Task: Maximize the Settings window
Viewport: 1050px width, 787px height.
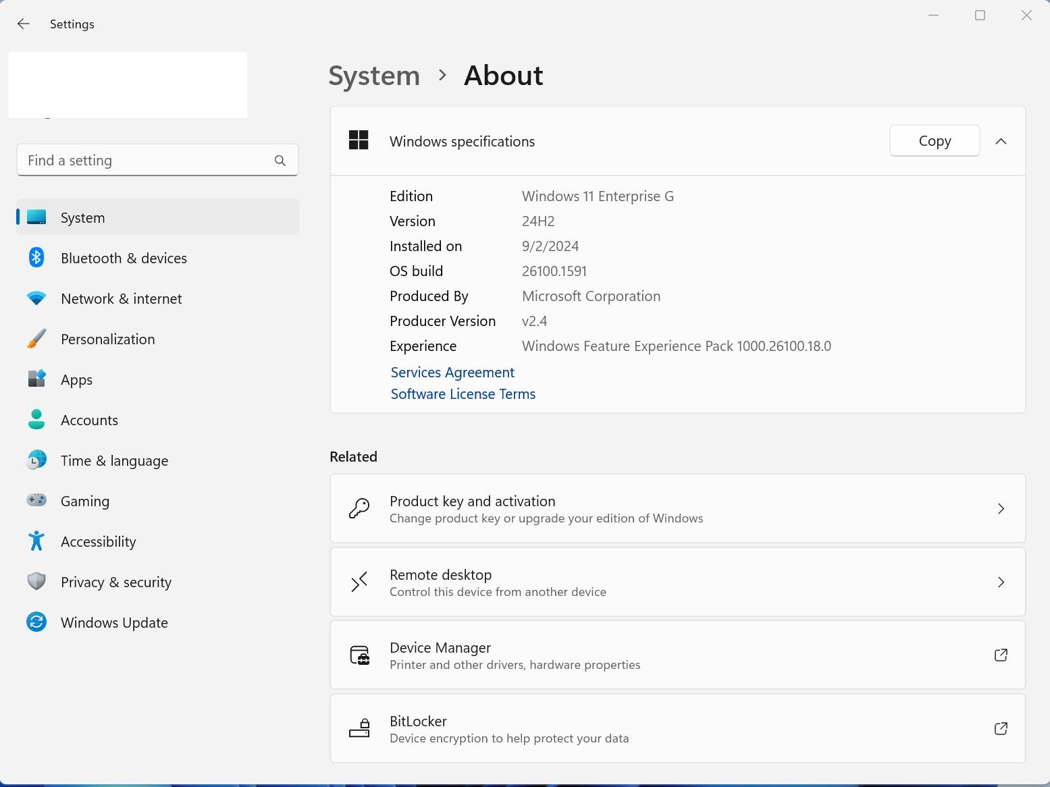Action: tap(980, 15)
